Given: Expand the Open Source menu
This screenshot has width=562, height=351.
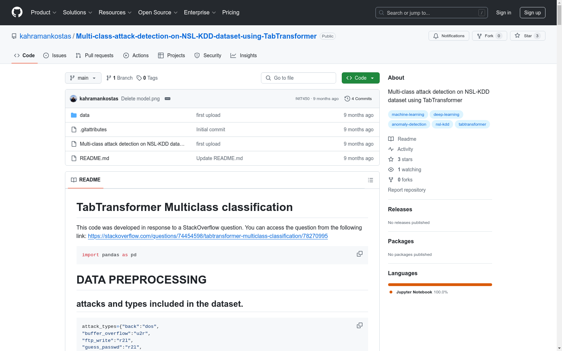Looking at the screenshot, I should [158, 12].
